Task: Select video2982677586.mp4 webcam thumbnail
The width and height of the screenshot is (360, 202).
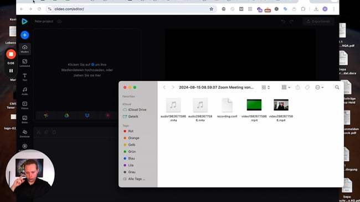Action: [281, 105]
